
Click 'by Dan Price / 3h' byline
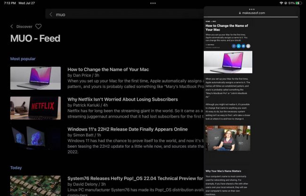click(x=83, y=75)
